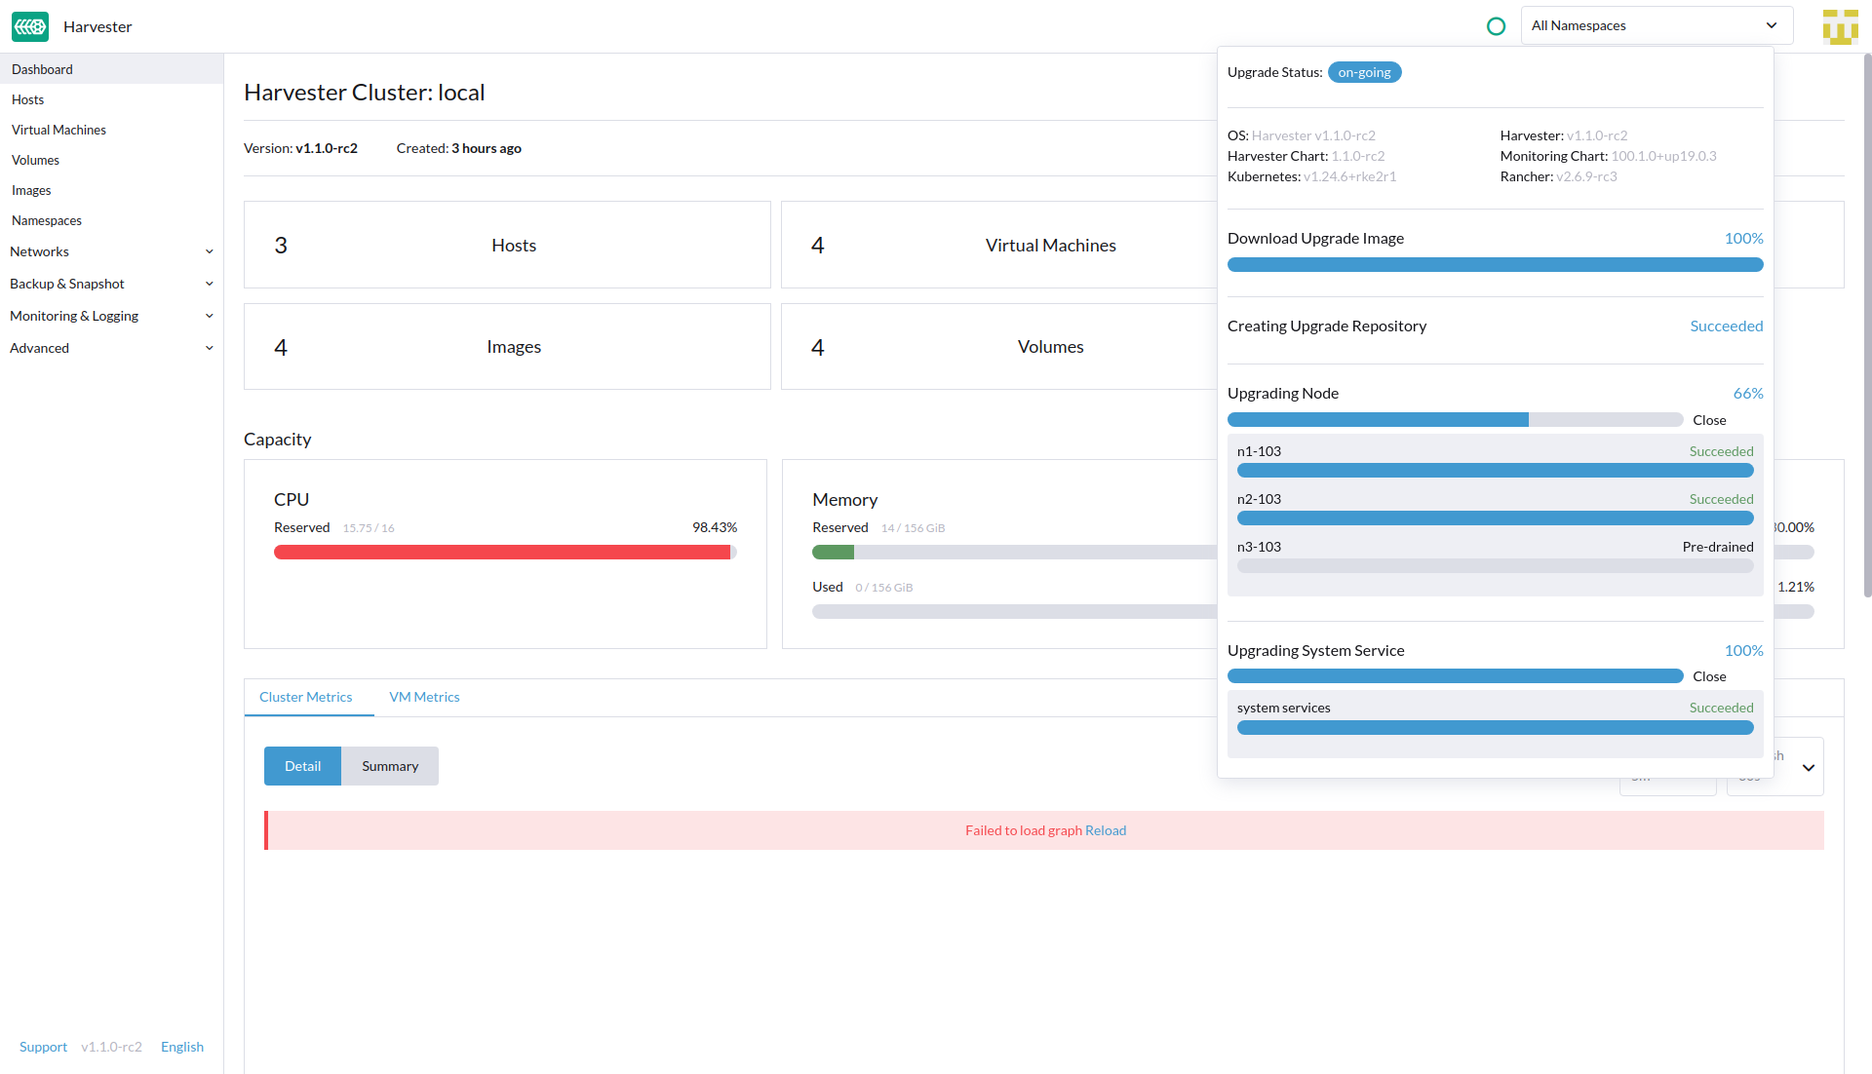Click the Harvester logo icon
The height and width of the screenshot is (1074, 1872).
tap(30, 26)
